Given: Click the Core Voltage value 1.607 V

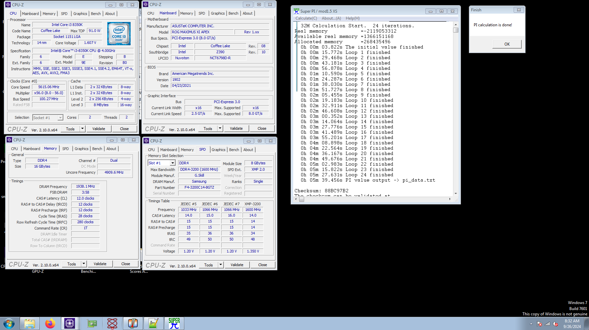Looking at the screenshot, I should click(x=90, y=43).
